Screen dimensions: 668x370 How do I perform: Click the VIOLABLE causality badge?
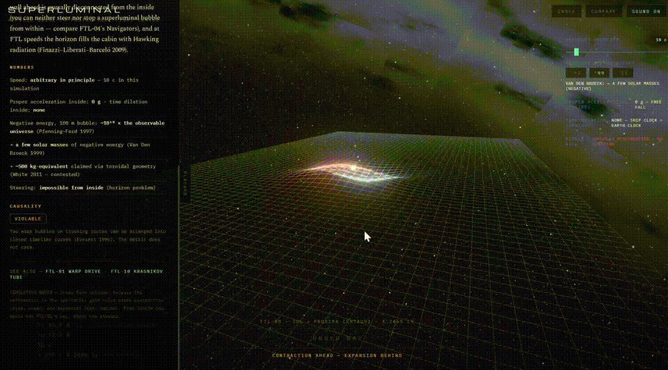pyautogui.click(x=28, y=219)
